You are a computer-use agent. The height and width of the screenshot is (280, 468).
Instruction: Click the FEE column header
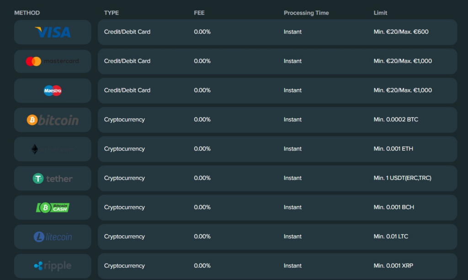tap(199, 13)
